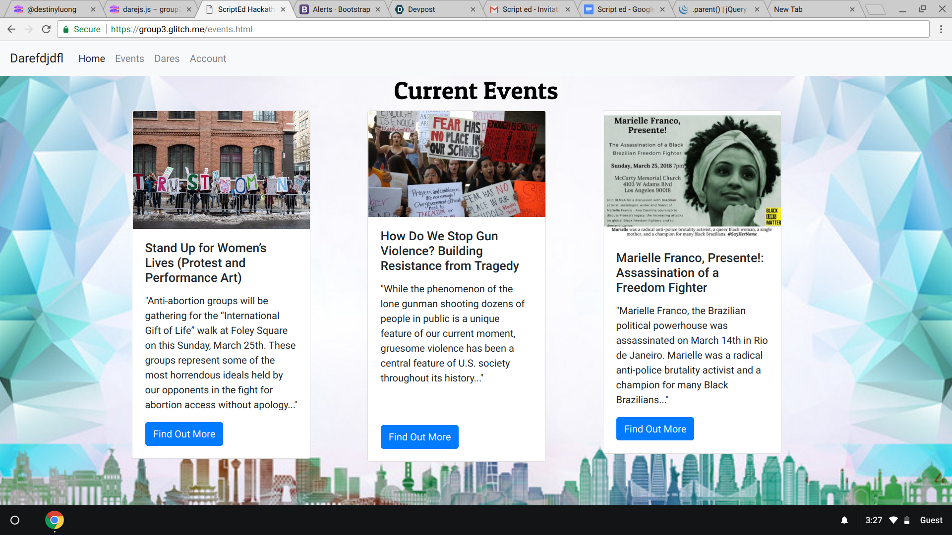Click the browser reload icon
This screenshot has width=952, height=535.
[x=46, y=29]
